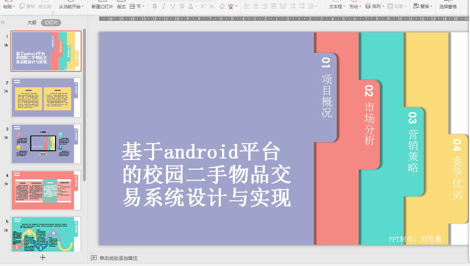Justify the paragraph text

274,6
